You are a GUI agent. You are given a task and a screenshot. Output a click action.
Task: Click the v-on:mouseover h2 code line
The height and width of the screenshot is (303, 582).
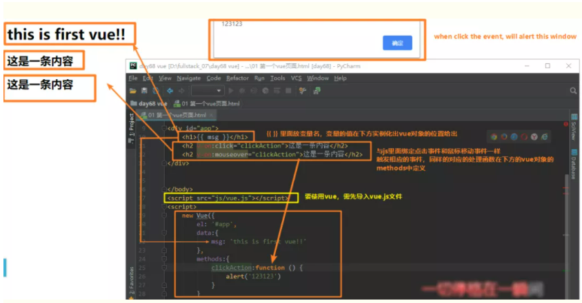point(272,155)
